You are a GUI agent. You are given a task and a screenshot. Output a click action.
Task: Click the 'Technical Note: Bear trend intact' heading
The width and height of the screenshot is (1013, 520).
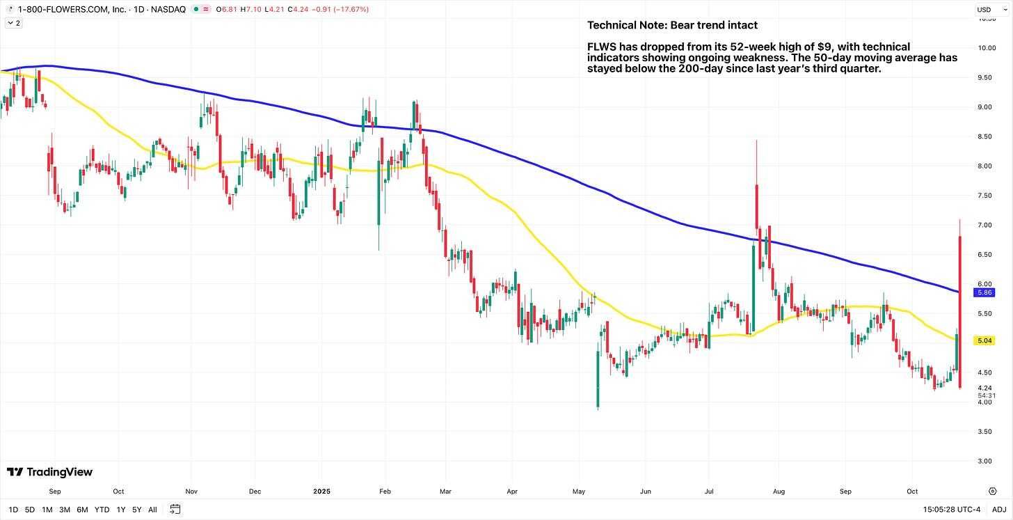coord(673,25)
